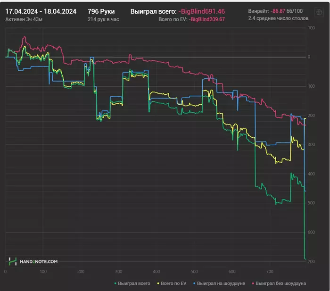The image size is (330, 291).
Task: Open the chart settings gear icon
Action: [319, 12]
